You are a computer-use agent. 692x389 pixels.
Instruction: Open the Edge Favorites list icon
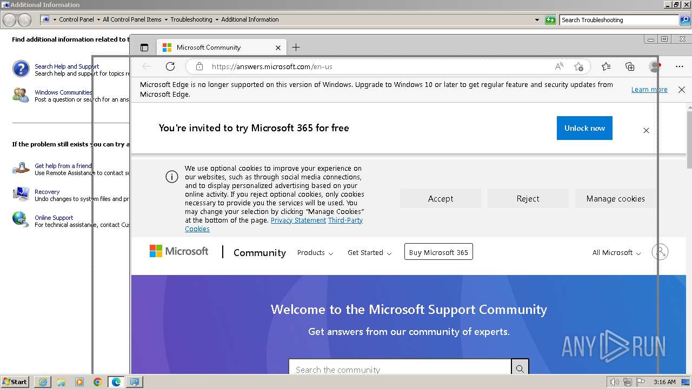(606, 66)
